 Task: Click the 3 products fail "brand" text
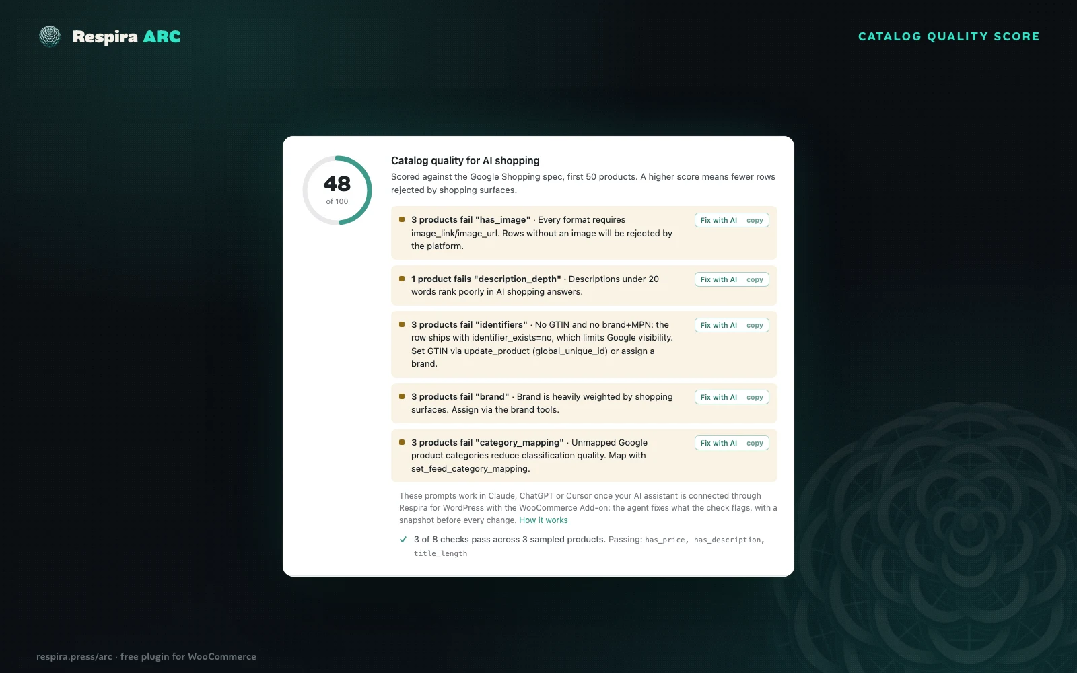[x=460, y=397]
